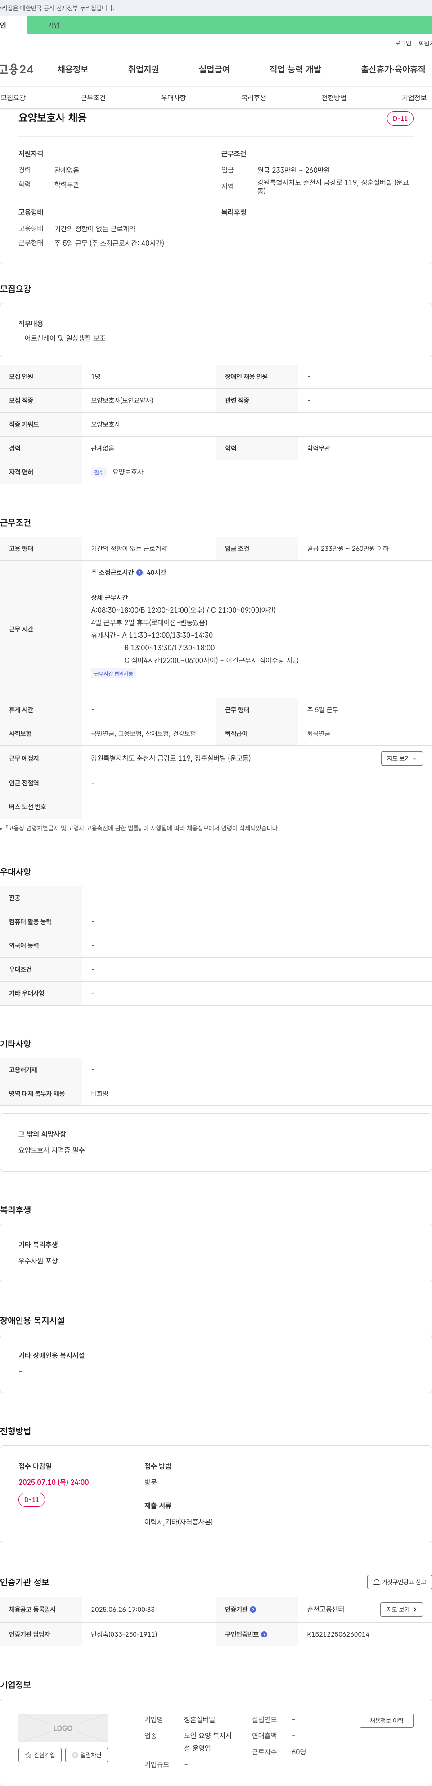The height and width of the screenshot is (1786, 432).
Task: Jump to the 전형방법 section tab
Action: (x=333, y=98)
